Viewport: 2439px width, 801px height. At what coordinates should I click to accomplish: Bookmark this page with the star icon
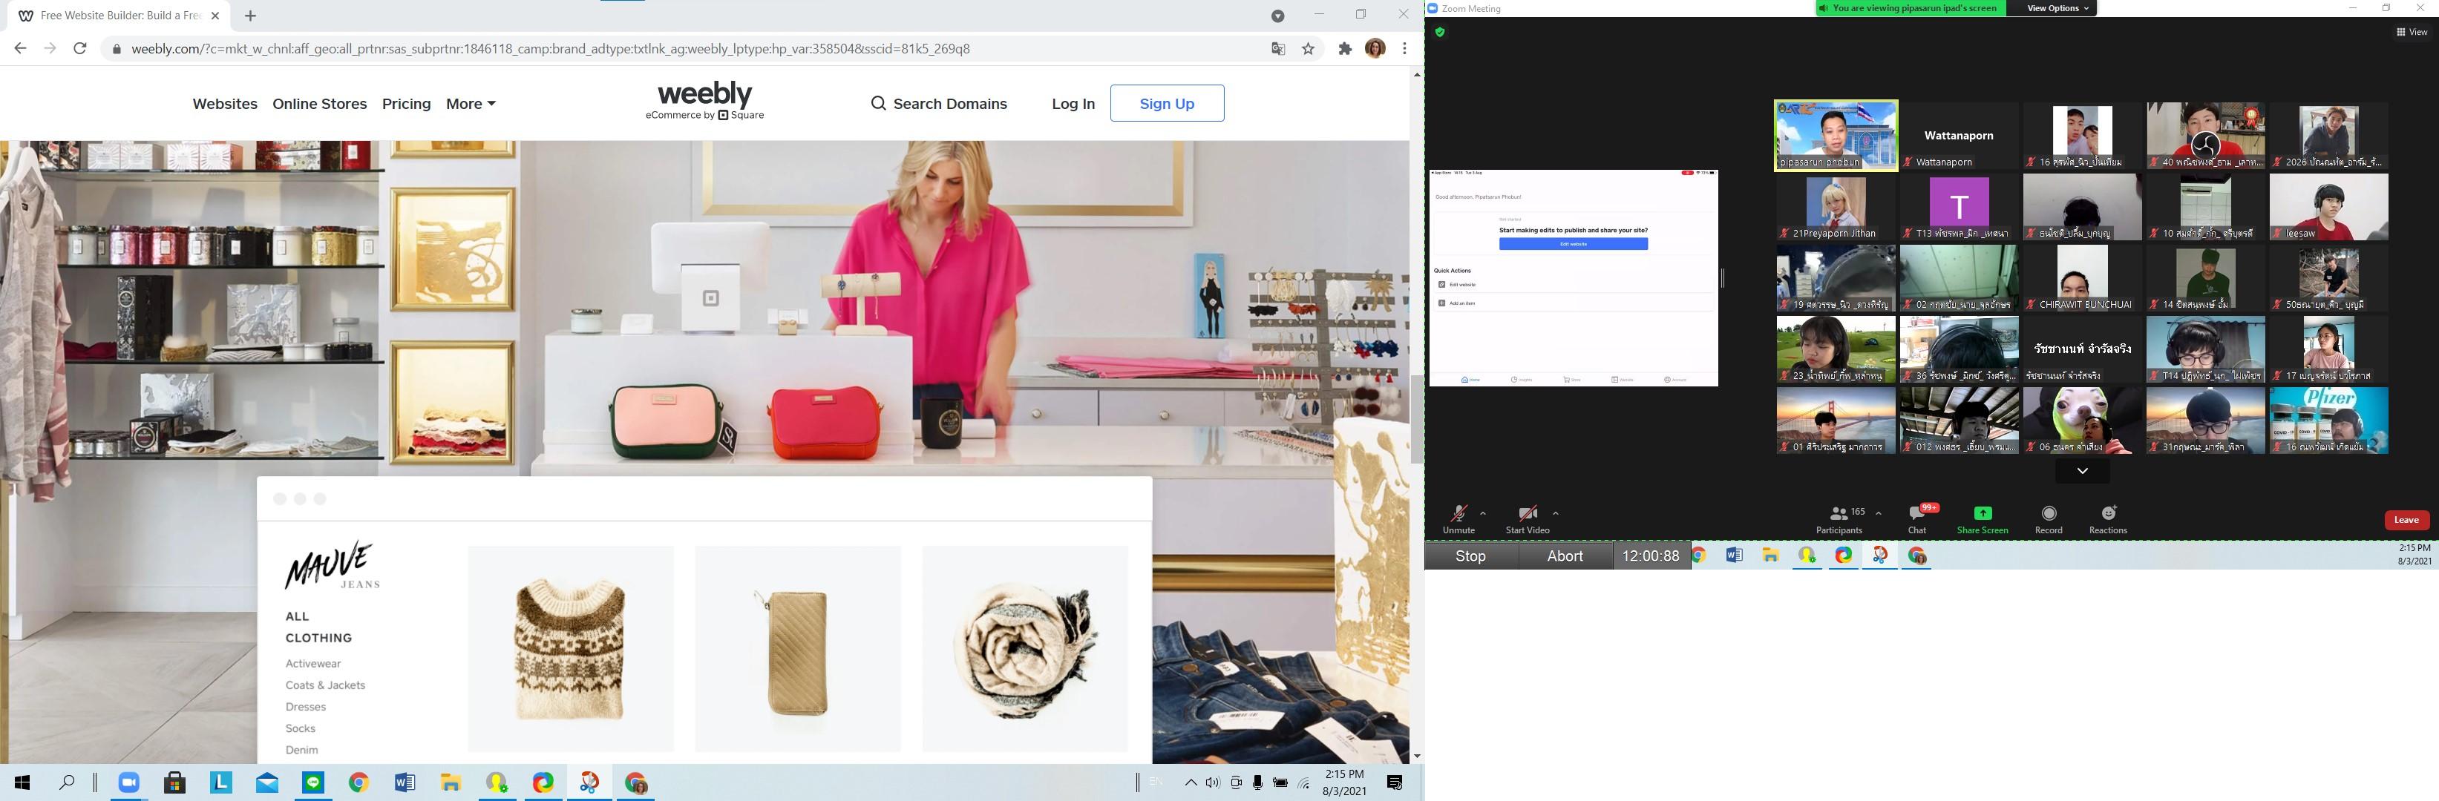[1309, 48]
